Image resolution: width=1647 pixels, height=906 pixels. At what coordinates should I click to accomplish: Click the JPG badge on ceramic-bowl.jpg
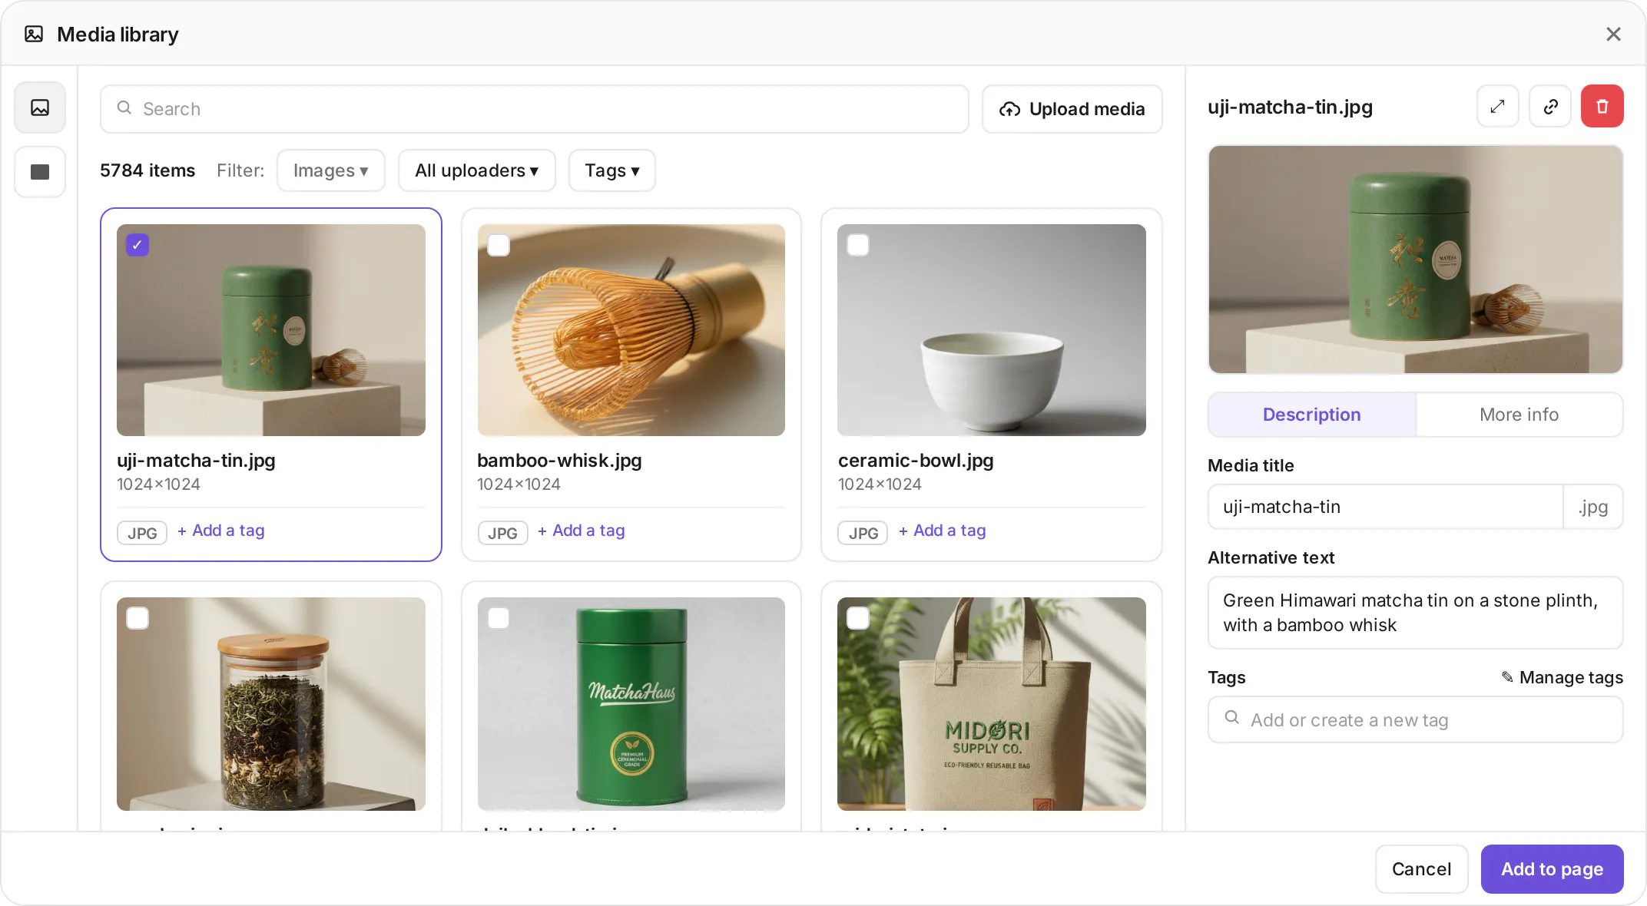pyautogui.click(x=863, y=533)
